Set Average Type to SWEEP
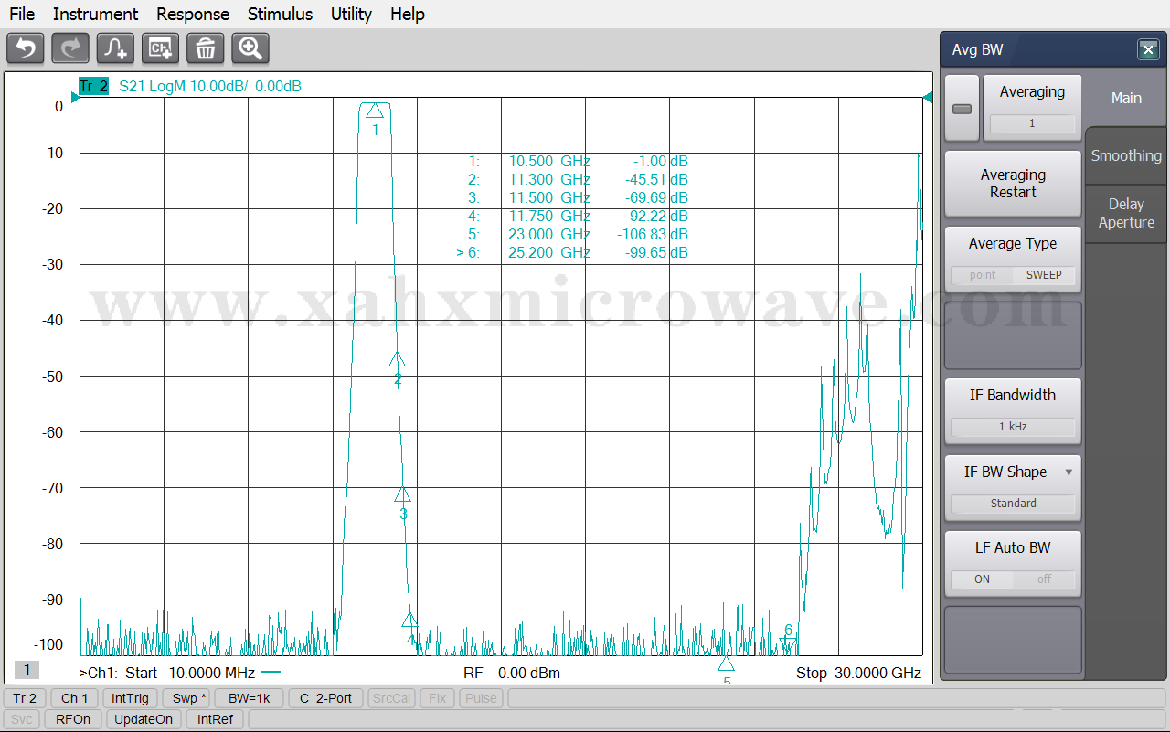The image size is (1170, 732). (1044, 275)
